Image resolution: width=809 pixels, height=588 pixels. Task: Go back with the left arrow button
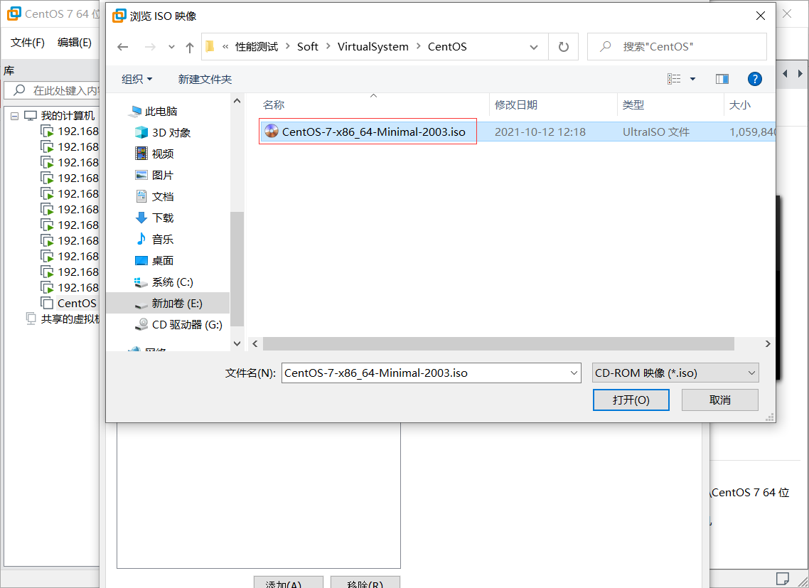[123, 47]
